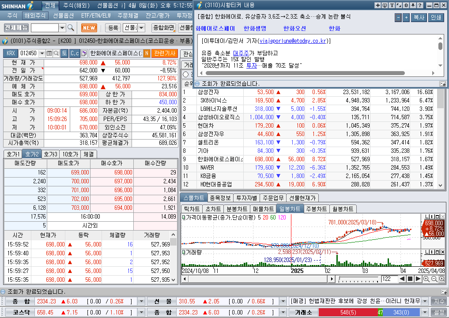Click the orange NEW icon in toolbar
This screenshot has height=318, width=449.
(89, 28)
